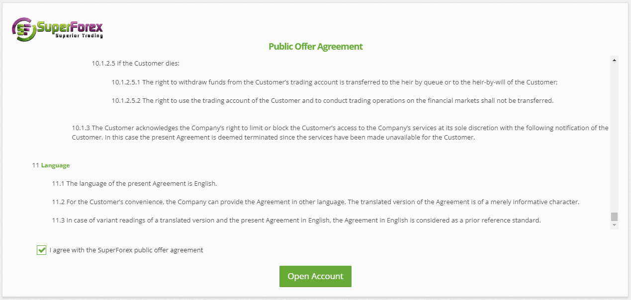Click clause 10.1.2.5.1 about heir withdrawal rights

point(335,82)
